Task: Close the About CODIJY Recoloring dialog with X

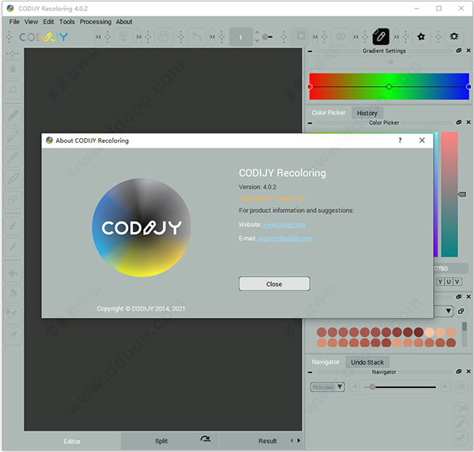Action: (422, 140)
